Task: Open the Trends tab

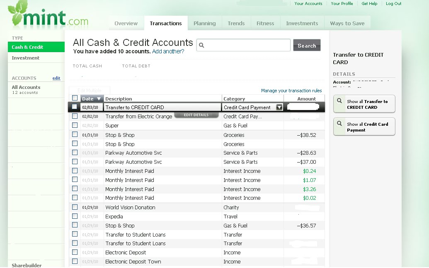Action: (236, 23)
